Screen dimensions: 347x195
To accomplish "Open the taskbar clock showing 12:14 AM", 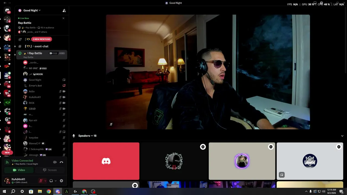I will coord(332,191).
